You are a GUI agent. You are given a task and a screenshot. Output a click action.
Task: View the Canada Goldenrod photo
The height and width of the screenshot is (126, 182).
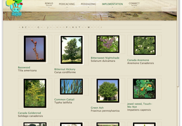click(x=35, y=93)
